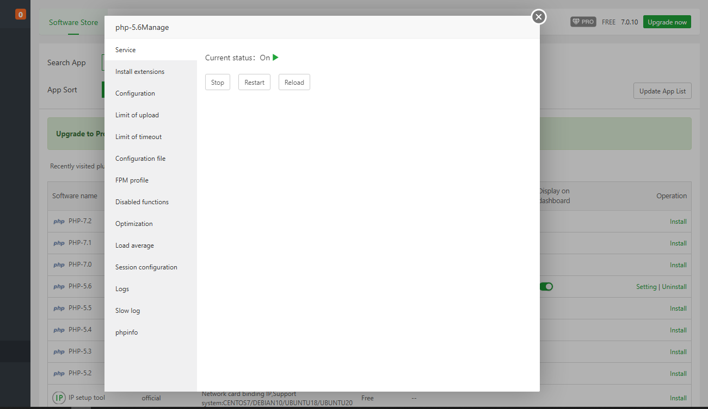Restart the PHP service

254,82
